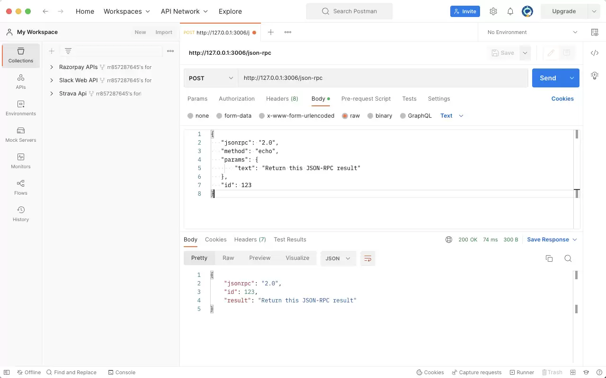This screenshot has height=378, width=606.
Task: Switch to the Raw response view
Action: click(228, 258)
